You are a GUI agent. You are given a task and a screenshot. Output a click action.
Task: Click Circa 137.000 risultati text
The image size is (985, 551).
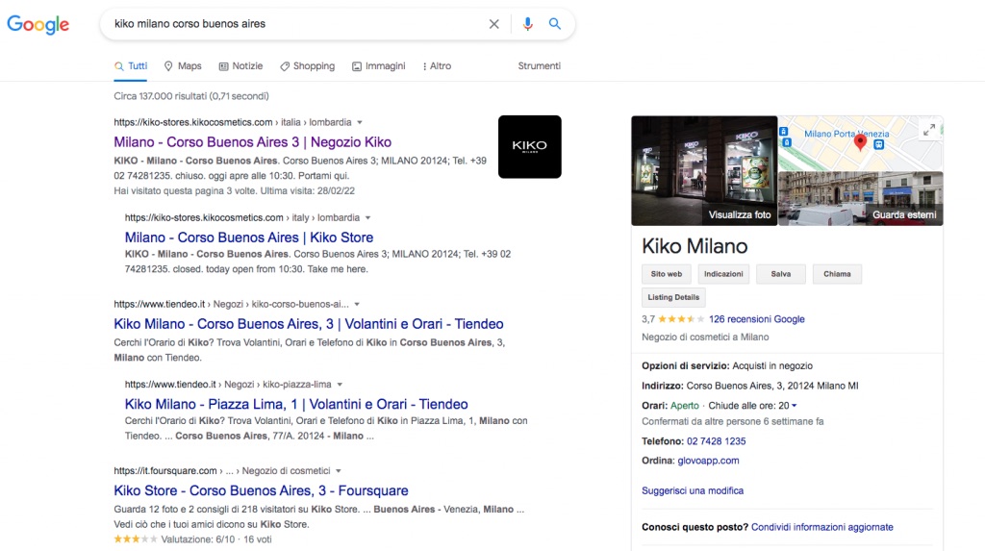pos(191,96)
